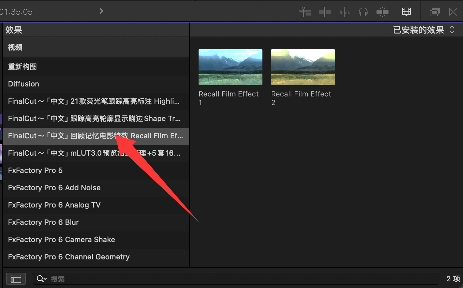Hide the Effects browser with overlapping-windows icon

[434, 12]
